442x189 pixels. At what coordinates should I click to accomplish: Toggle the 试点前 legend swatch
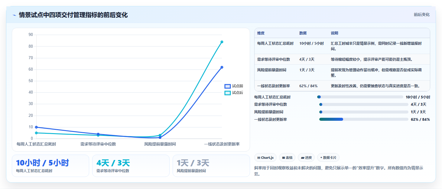point(227,86)
